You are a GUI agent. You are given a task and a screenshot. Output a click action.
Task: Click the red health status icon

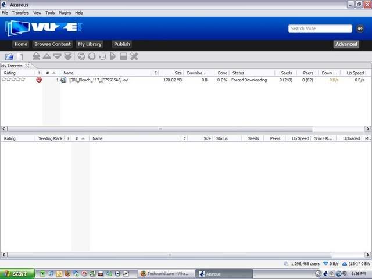pyautogui.click(x=39, y=80)
